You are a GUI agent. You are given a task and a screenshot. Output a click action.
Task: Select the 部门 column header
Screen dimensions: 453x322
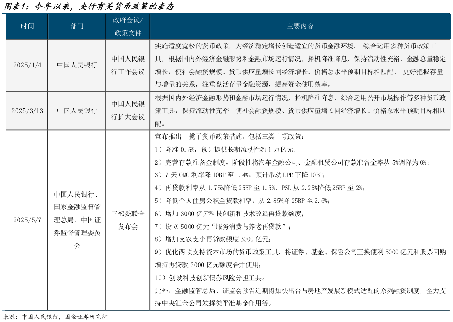(77, 25)
